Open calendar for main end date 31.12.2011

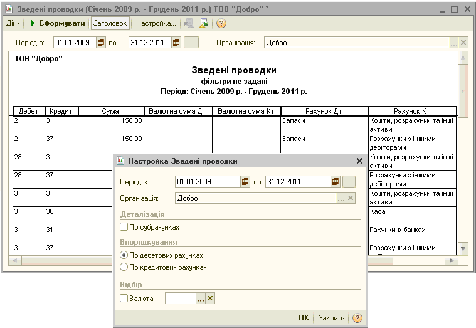tap(176, 43)
